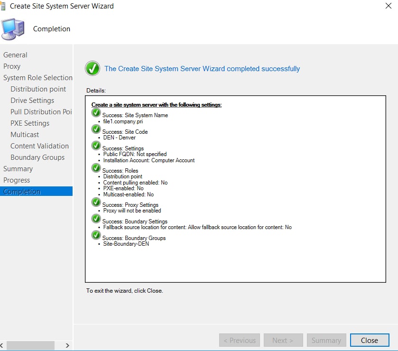Click checkmark icon beside Success: Roles
Viewport: 398px width, 351px height.
pos(96,168)
